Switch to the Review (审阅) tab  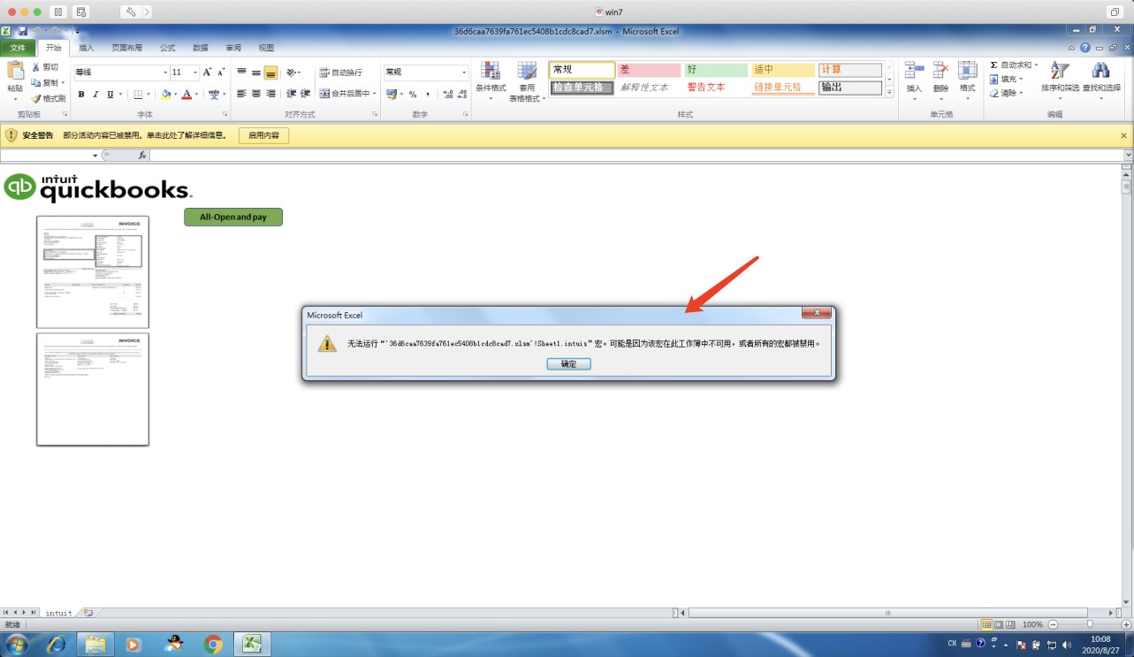click(x=233, y=48)
